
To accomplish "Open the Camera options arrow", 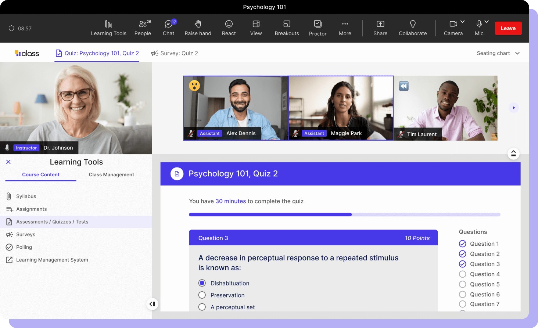I will [x=463, y=22].
